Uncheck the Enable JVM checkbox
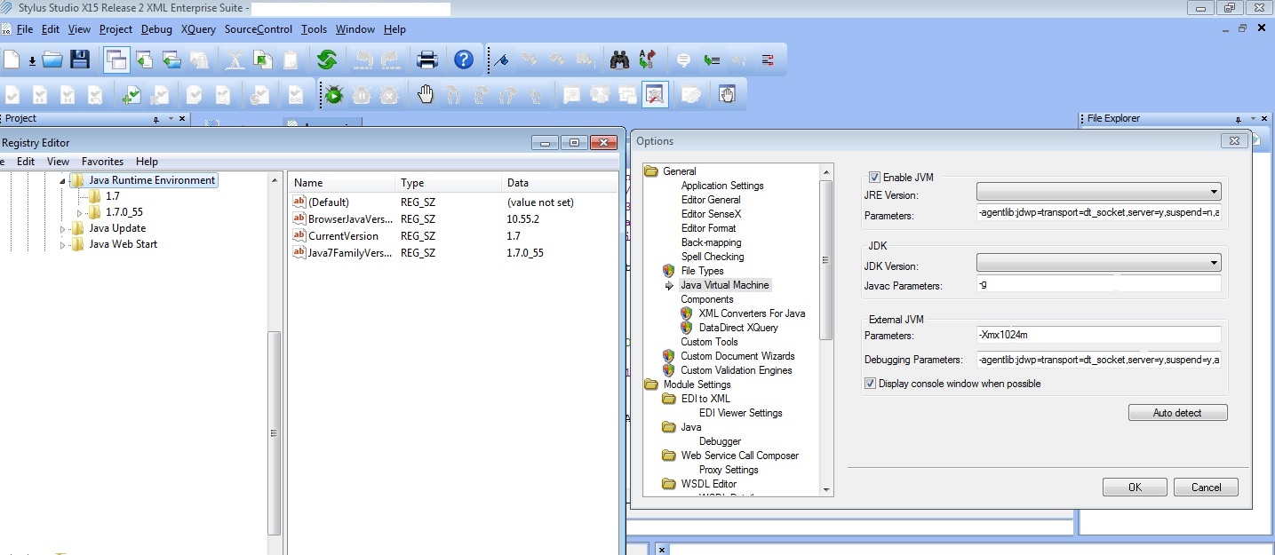 pos(874,178)
